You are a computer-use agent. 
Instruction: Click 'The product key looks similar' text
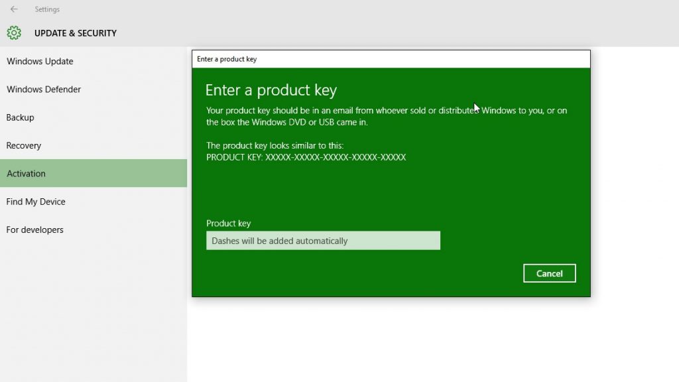point(275,145)
